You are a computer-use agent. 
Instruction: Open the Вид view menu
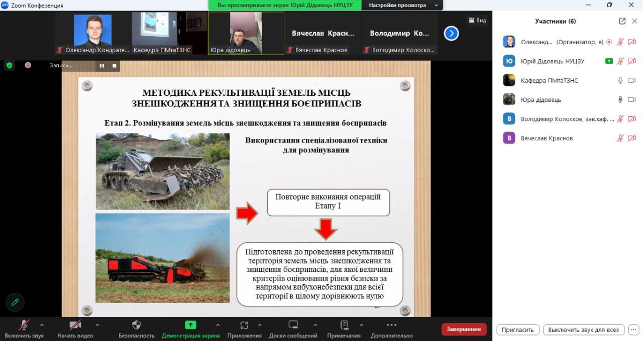(x=477, y=20)
